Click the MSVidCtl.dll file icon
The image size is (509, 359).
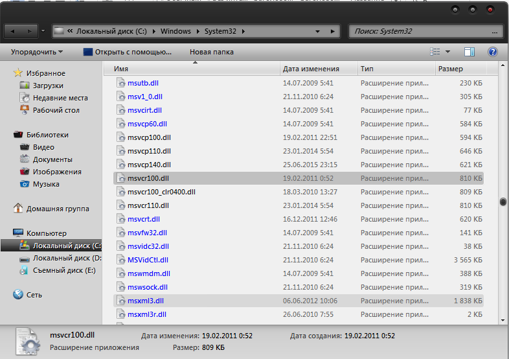tap(120, 260)
